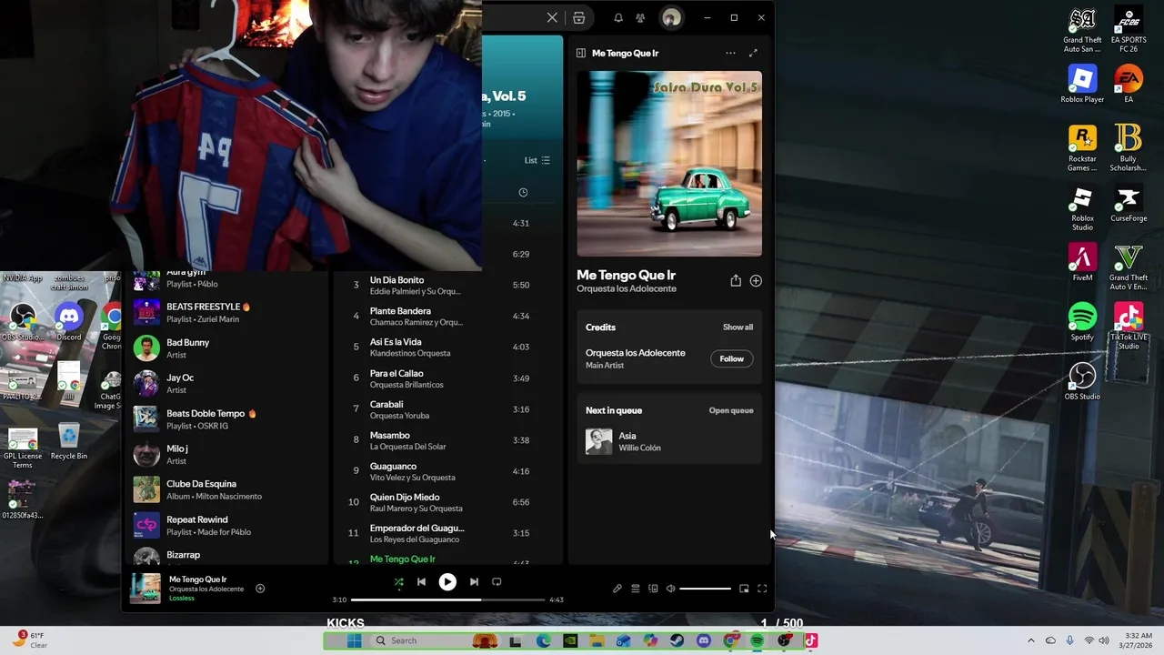Click Show all credits
1164x655 pixels.
tap(738, 327)
